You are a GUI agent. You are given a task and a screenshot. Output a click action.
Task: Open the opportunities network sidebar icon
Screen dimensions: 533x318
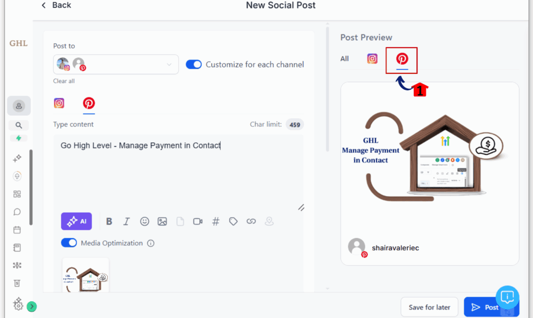coord(17,265)
